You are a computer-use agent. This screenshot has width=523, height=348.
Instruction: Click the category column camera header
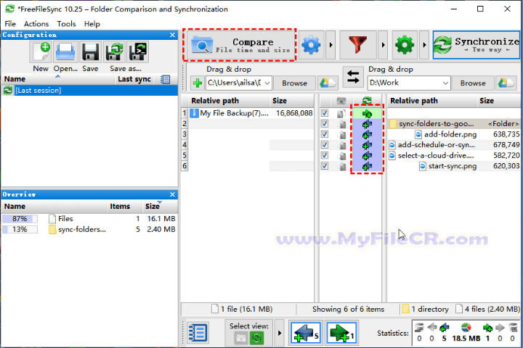pos(341,101)
